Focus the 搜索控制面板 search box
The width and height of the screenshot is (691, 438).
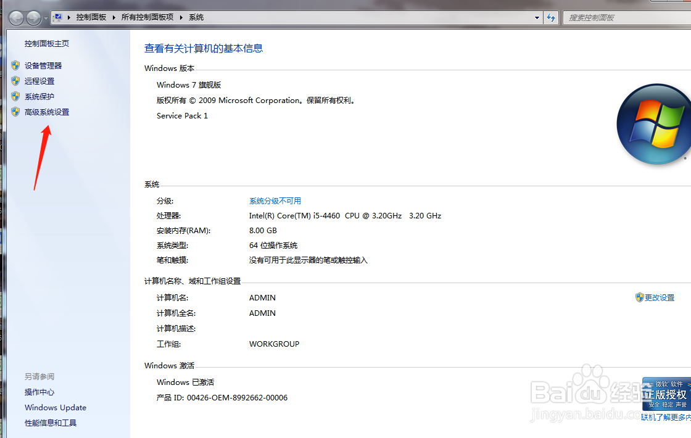pyautogui.click(x=627, y=18)
